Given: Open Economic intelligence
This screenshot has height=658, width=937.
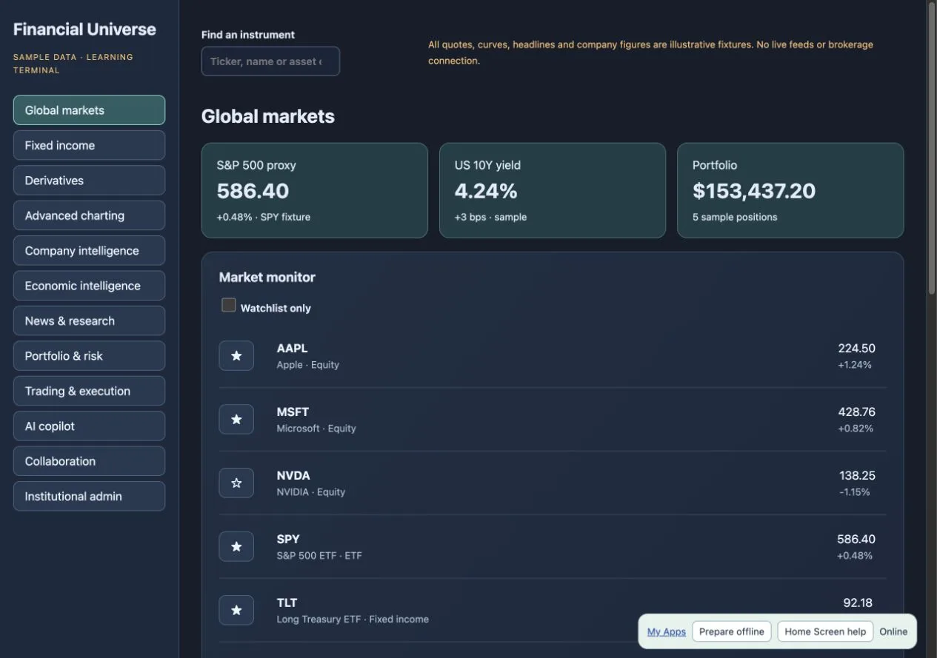Looking at the screenshot, I should (x=89, y=286).
